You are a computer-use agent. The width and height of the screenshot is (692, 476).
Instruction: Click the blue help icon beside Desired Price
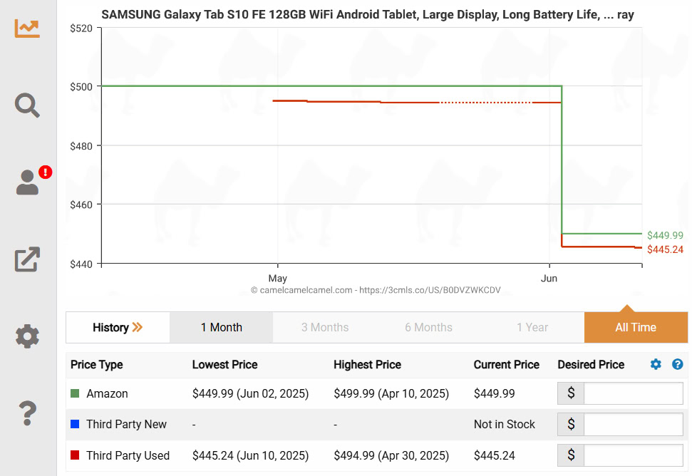pyautogui.click(x=677, y=365)
